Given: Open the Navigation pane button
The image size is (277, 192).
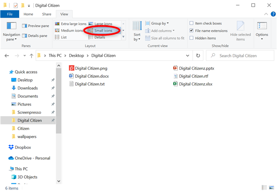Looking at the screenshot, I should click(12, 32).
